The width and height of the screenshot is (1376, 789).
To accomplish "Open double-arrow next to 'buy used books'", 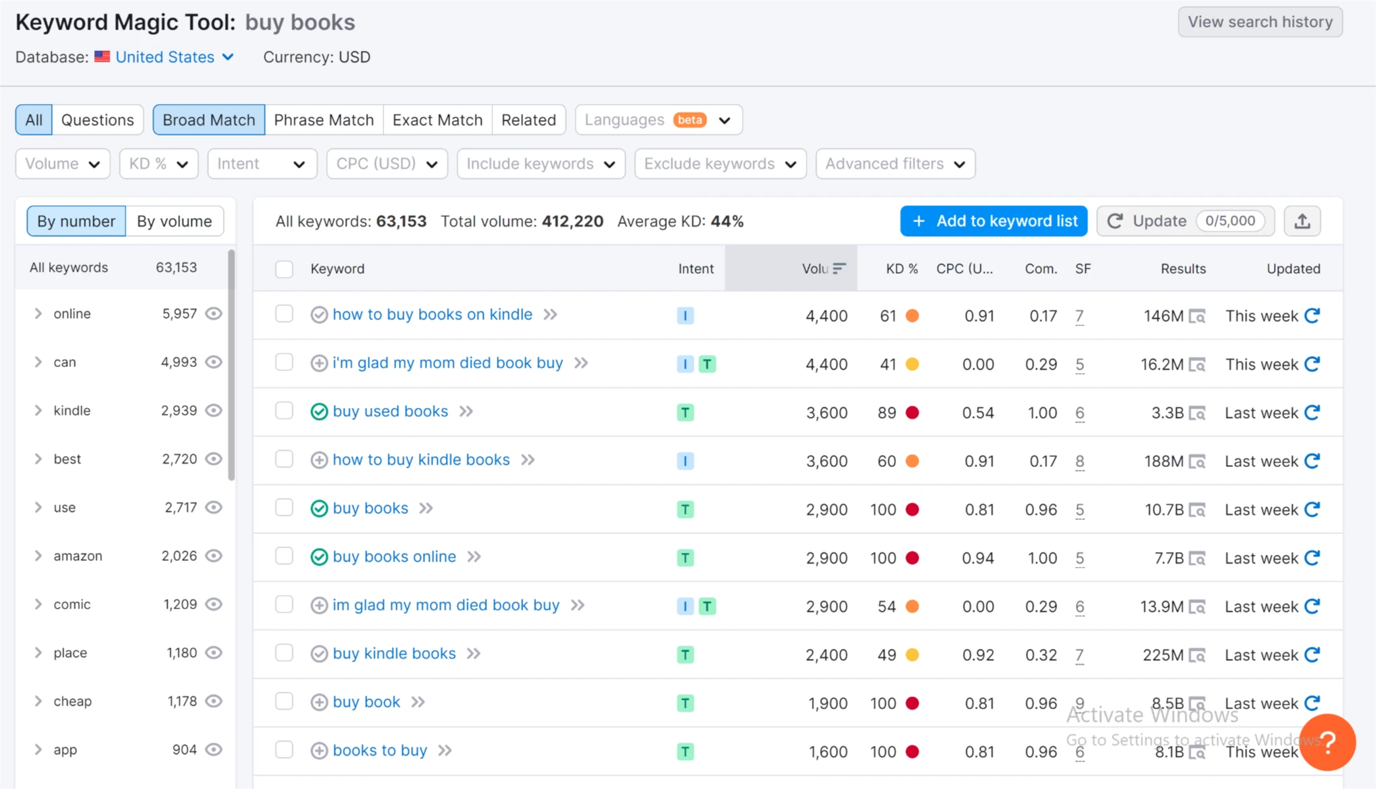I will (x=467, y=411).
